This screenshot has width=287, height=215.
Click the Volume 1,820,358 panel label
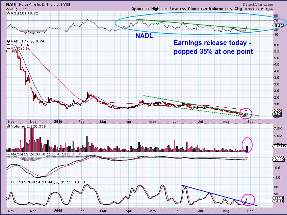coord(28,126)
